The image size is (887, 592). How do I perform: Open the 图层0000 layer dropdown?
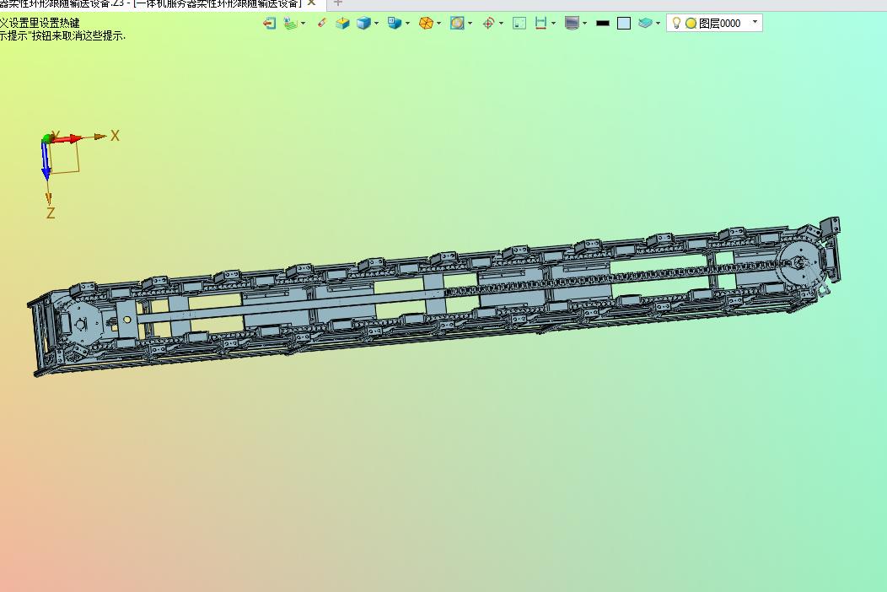755,22
